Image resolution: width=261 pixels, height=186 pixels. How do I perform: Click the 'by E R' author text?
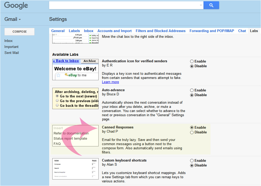click(x=107, y=65)
